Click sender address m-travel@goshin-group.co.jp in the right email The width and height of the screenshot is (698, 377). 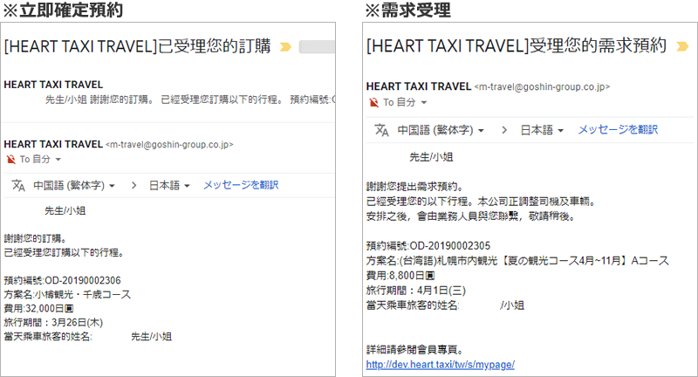[x=542, y=86]
